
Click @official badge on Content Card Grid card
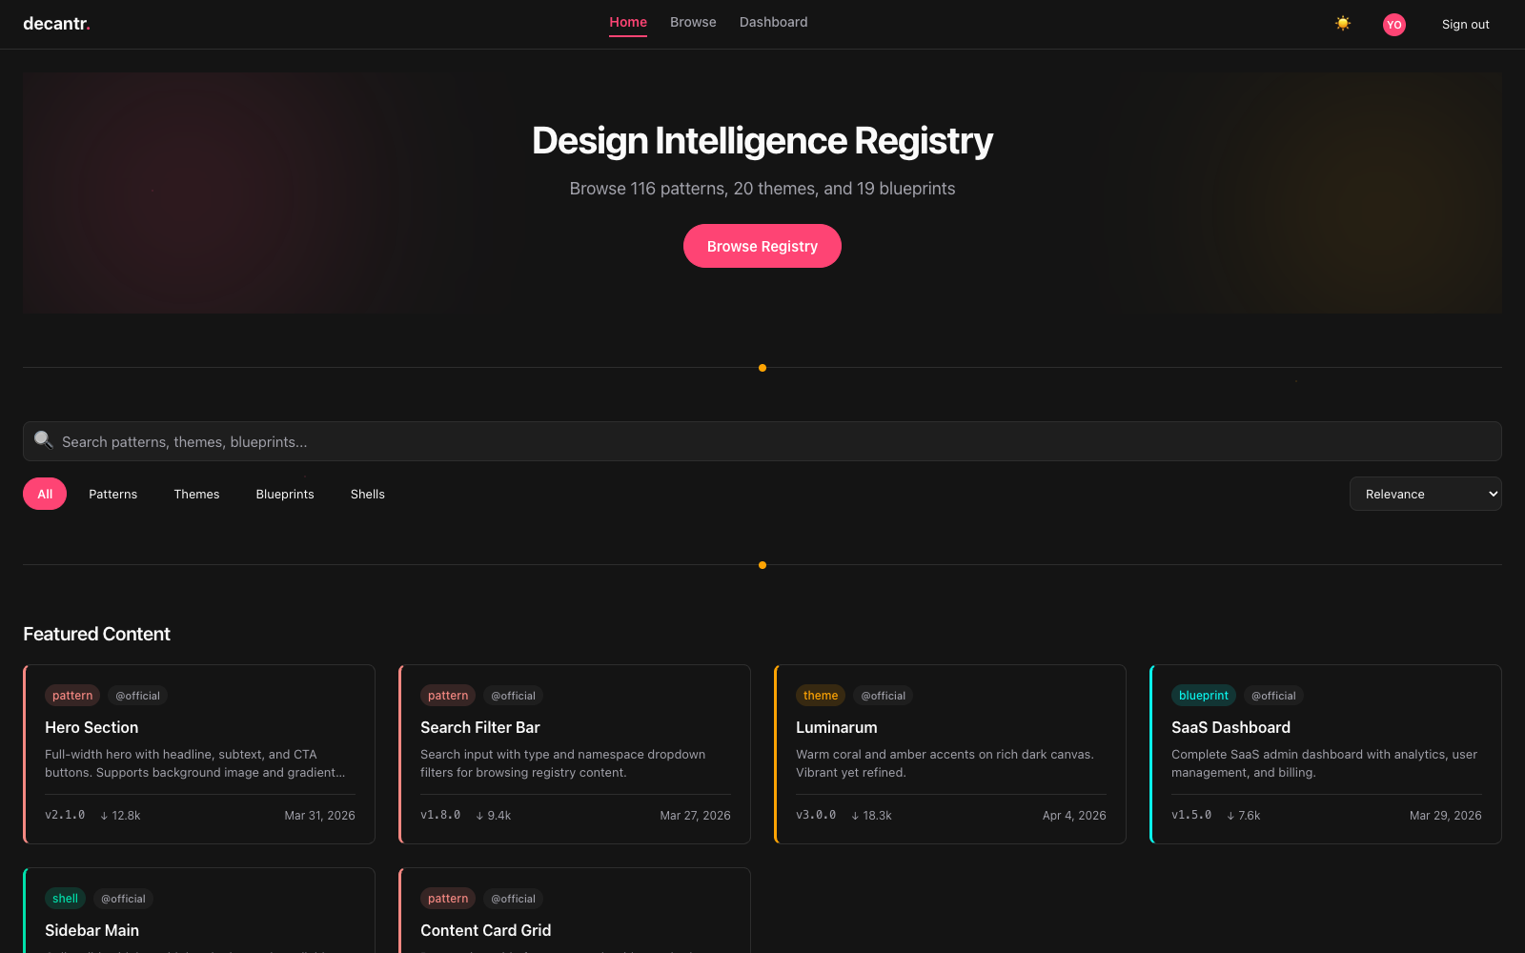[514, 899]
